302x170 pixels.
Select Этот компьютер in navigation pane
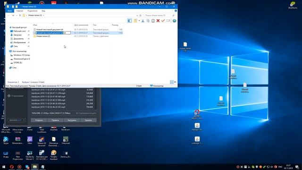coord(19,51)
